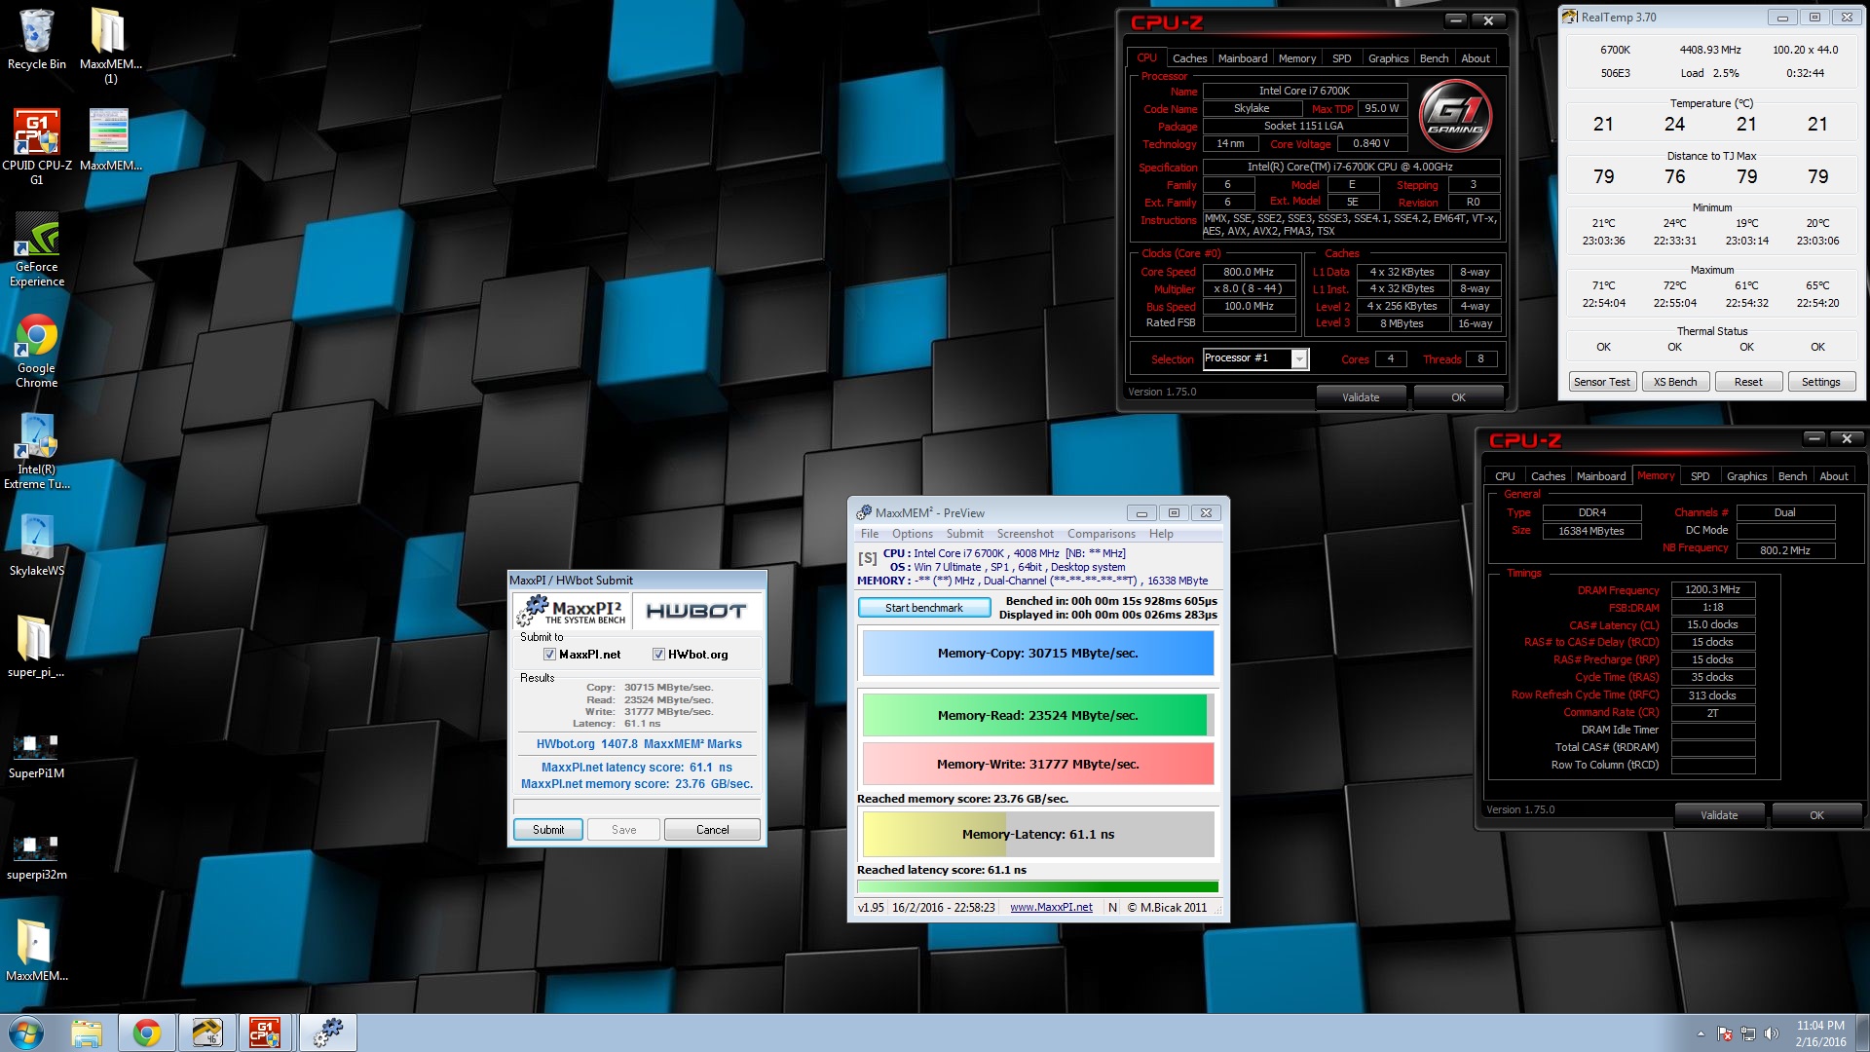Toggle the HWbot.org submit checkbox
The height and width of the screenshot is (1052, 1870).
click(658, 655)
